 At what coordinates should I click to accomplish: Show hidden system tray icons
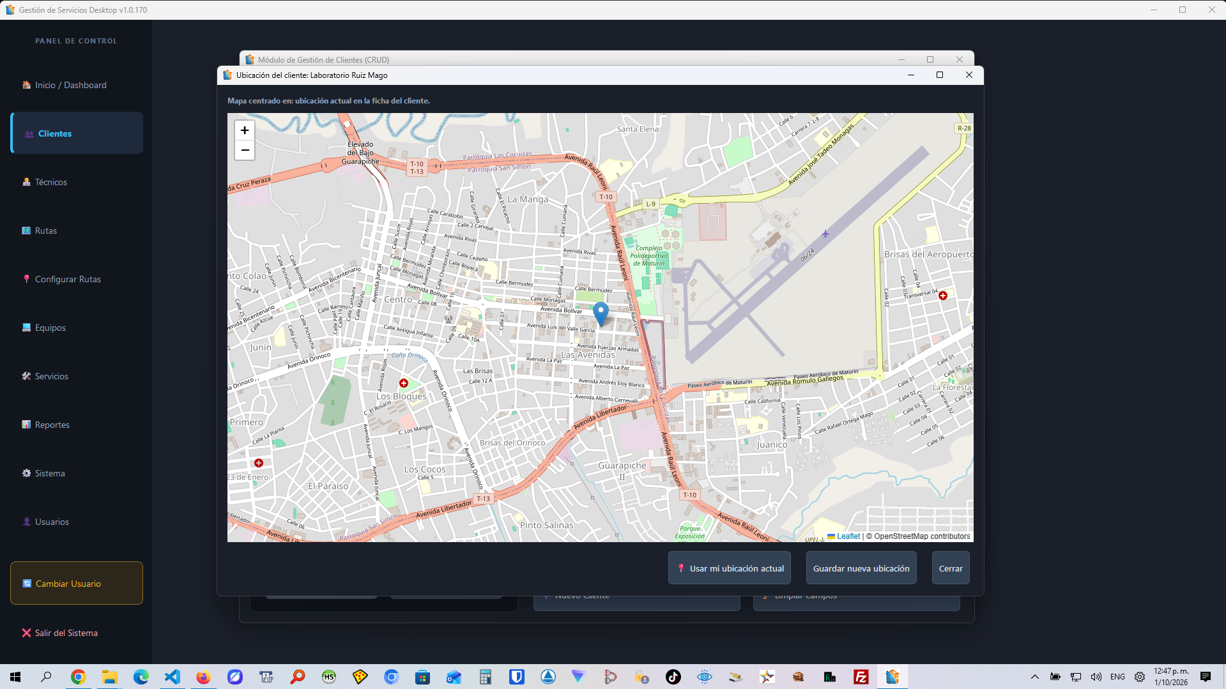point(1035,677)
